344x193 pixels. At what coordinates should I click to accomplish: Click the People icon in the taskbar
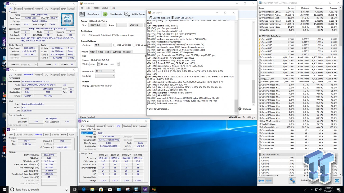click(x=306, y=189)
